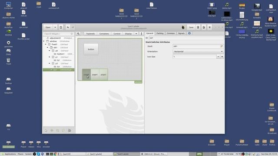Click the page2 stack switcher button

tap(103, 75)
